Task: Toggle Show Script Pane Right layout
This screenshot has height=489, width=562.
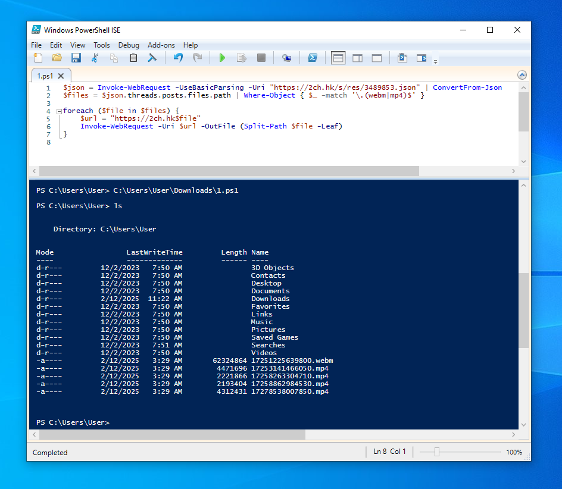Action: pos(357,58)
